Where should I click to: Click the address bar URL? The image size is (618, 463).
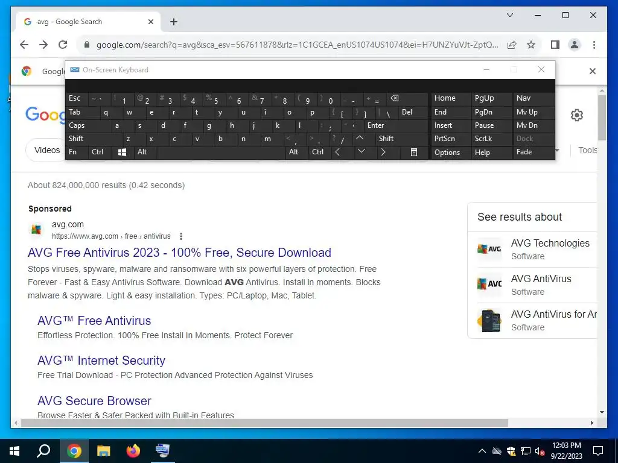[297, 45]
